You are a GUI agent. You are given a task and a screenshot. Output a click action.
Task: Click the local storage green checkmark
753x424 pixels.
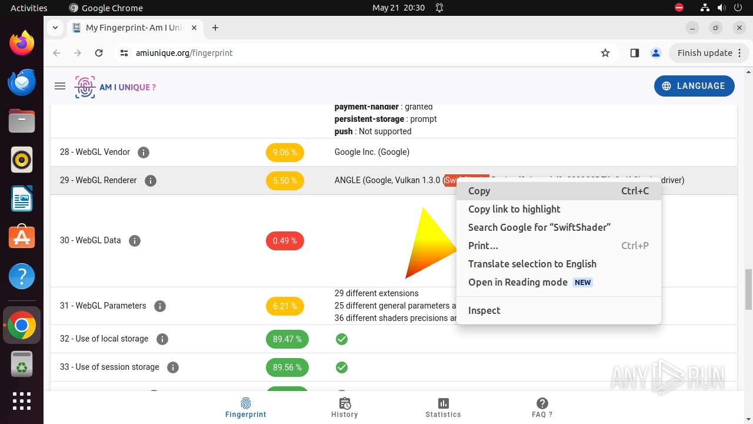tap(342, 339)
